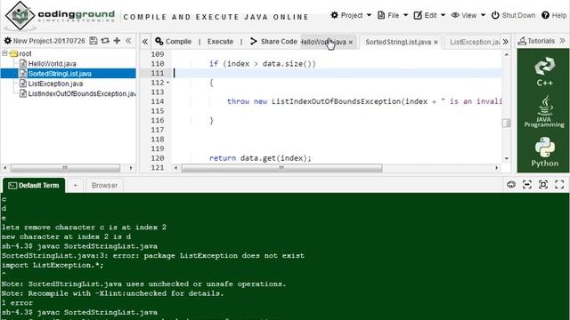This screenshot has height=320, width=570.
Task: Click the terminal reset icon
Action: 511,185
